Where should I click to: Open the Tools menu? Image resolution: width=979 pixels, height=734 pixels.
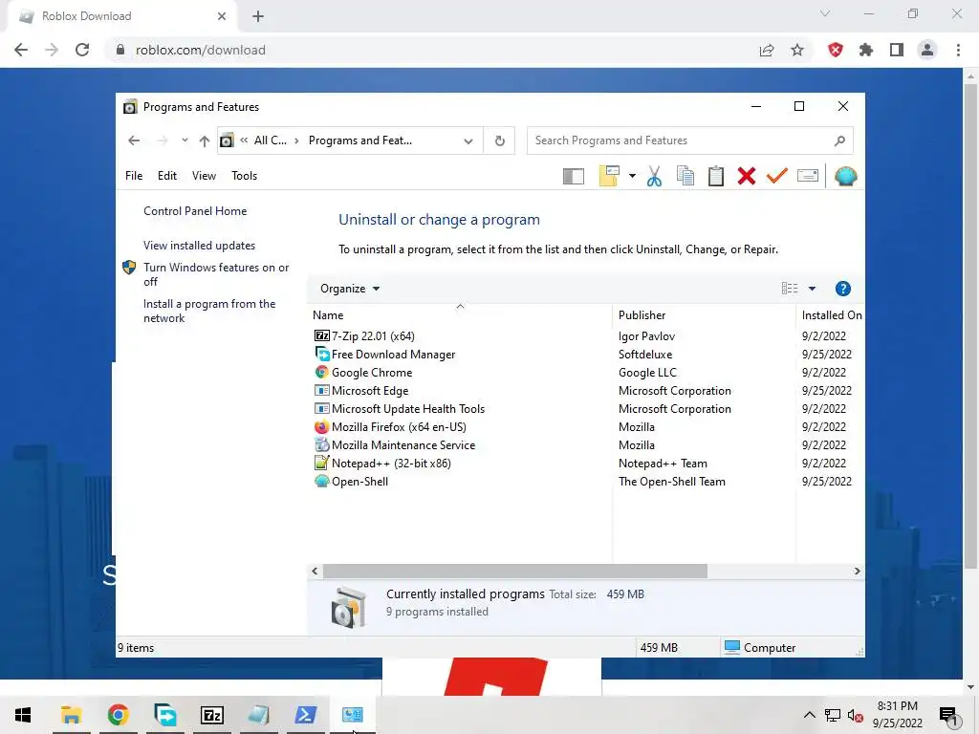pyautogui.click(x=244, y=176)
